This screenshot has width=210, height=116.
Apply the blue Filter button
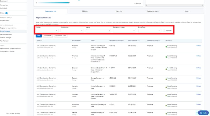pyautogui.click(x=39, y=36)
